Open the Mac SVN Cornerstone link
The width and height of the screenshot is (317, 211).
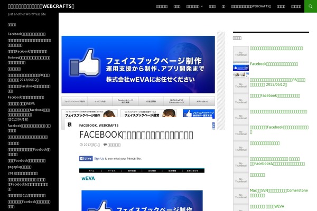coord(279,193)
